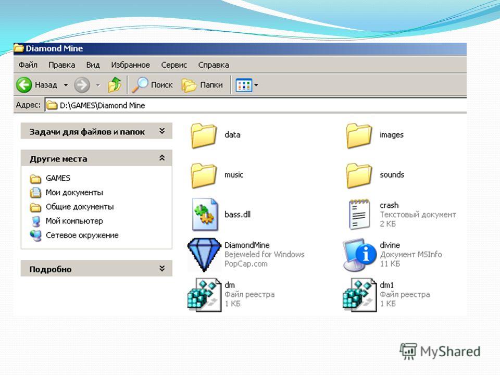The height and width of the screenshot is (375, 500).
Task: Select the file name dm1
Action: [x=387, y=285]
